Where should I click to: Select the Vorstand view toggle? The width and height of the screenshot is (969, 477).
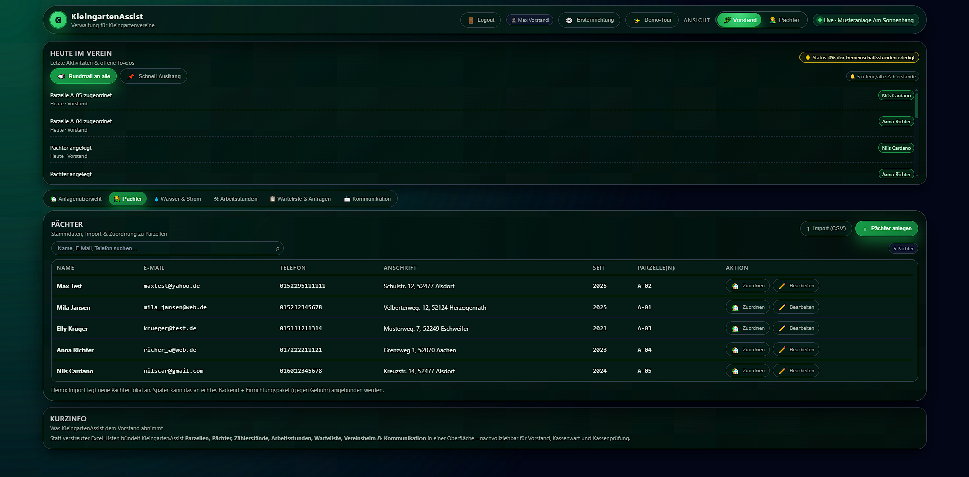[x=739, y=20]
